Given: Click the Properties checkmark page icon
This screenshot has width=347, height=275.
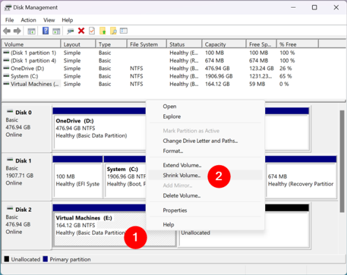Looking at the screenshot, I should 92,31.
